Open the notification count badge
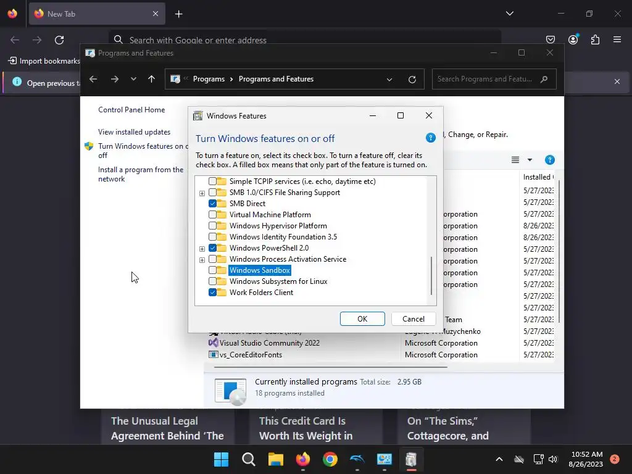This screenshot has height=474, width=632. coord(615,459)
